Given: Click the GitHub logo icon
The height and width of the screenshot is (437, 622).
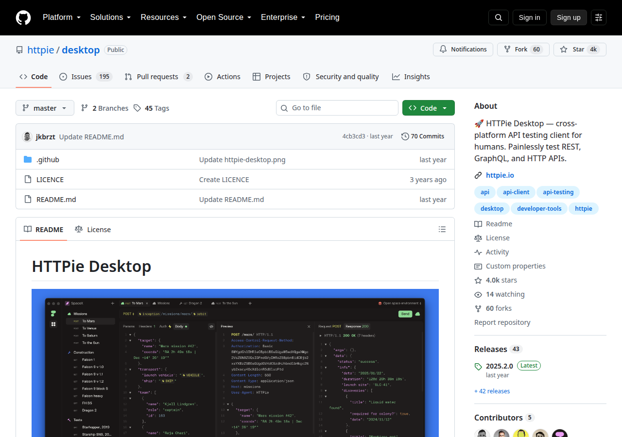Looking at the screenshot, I should (x=23, y=17).
